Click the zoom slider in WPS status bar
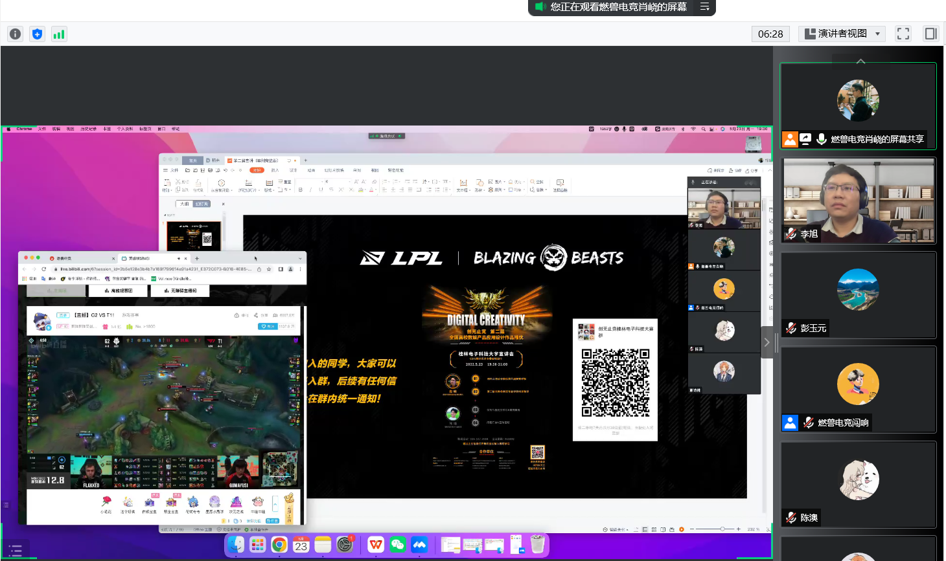946x561 pixels. (722, 529)
